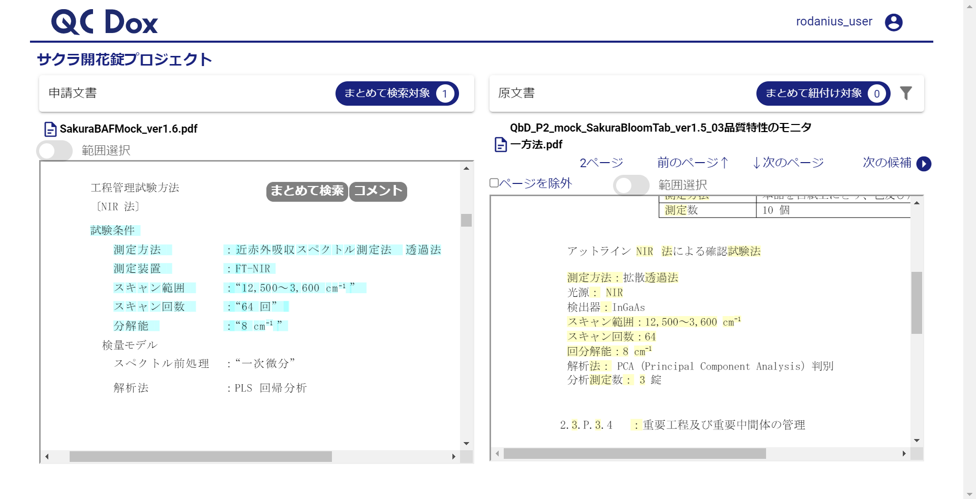Click left viewer scroll-right arrow

click(x=454, y=456)
